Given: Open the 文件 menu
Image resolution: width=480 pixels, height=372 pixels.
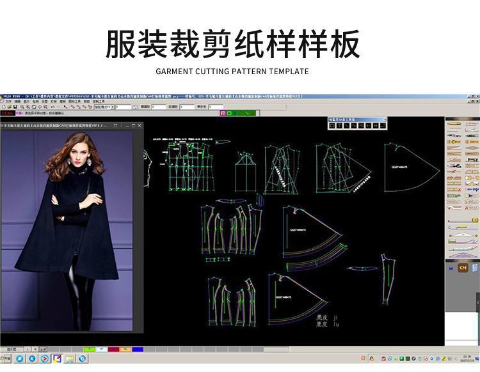Looking at the screenshot, I should click(x=8, y=101).
